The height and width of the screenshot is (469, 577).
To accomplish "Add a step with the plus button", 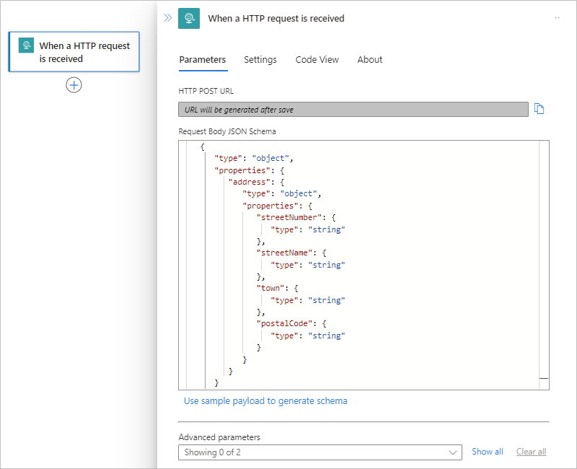I will click(74, 85).
